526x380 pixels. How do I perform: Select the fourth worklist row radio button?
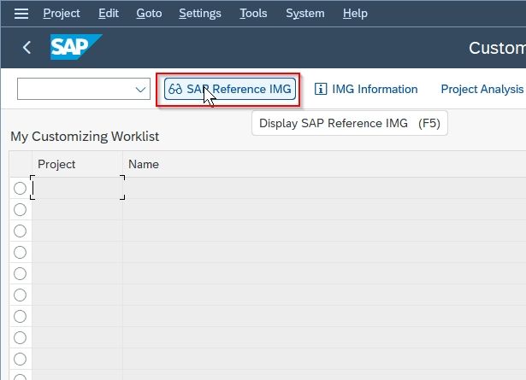21,252
